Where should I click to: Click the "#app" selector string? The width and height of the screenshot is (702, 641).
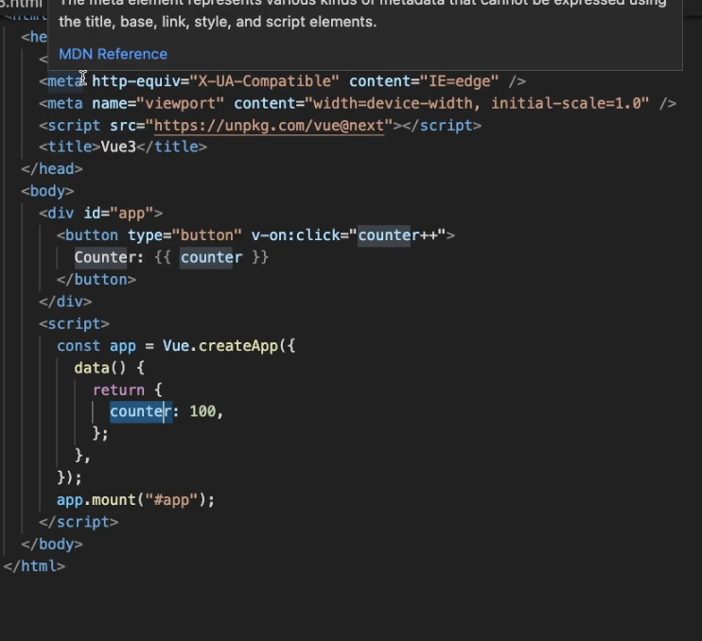[x=171, y=500]
